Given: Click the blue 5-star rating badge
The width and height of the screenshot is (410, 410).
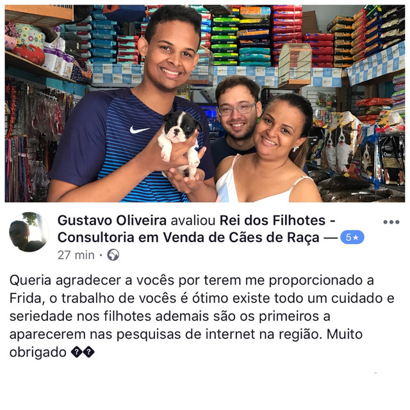Looking at the screenshot, I should 352,237.
